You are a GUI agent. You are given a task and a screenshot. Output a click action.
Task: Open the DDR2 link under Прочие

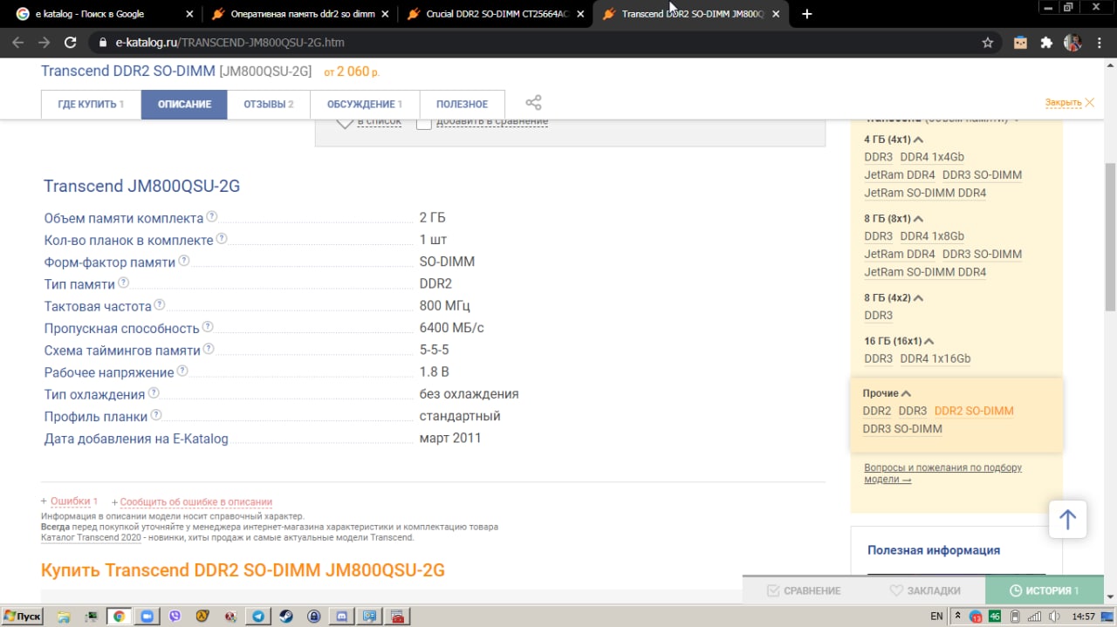click(877, 411)
